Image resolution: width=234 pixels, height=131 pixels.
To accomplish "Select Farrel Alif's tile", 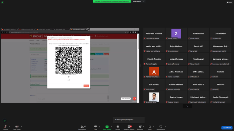I will click(x=198, y=47).
